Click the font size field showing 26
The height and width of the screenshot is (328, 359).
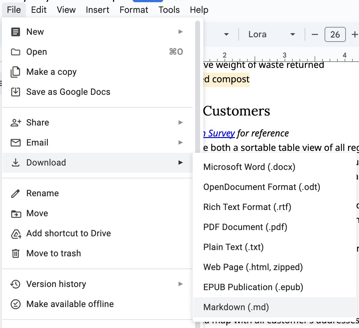[x=335, y=35]
